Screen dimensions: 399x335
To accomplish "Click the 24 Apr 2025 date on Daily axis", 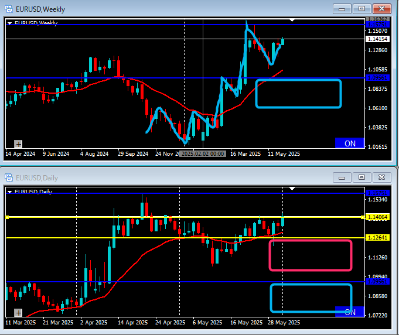I will pyautogui.click(x=170, y=323).
